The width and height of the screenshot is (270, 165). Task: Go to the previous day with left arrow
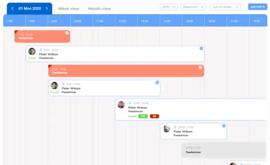coord(12,9)
